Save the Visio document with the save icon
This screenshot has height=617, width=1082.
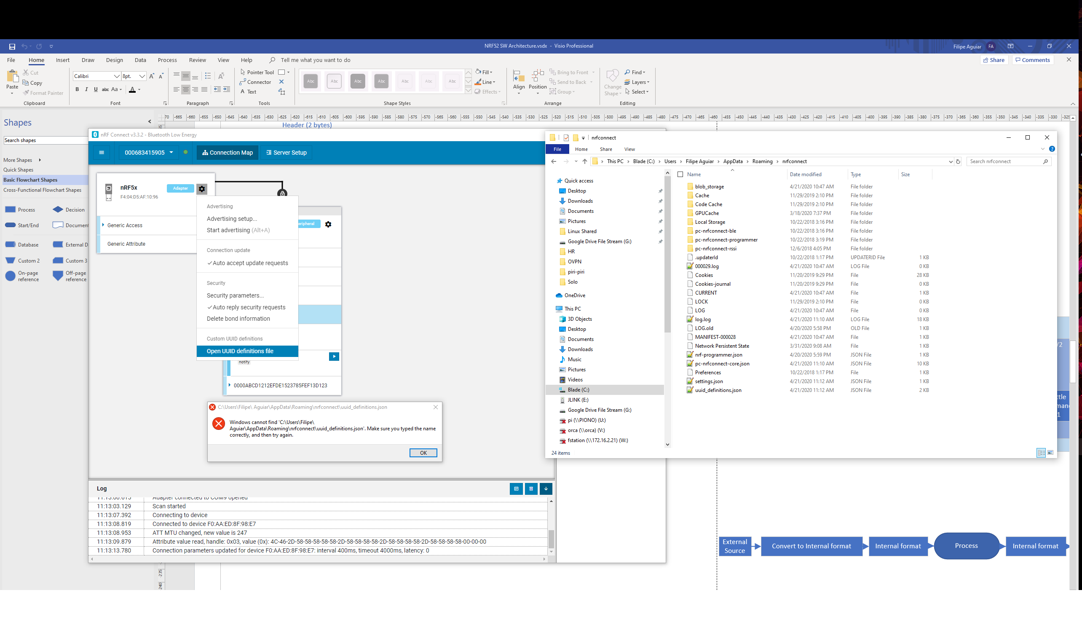[12, 46]
